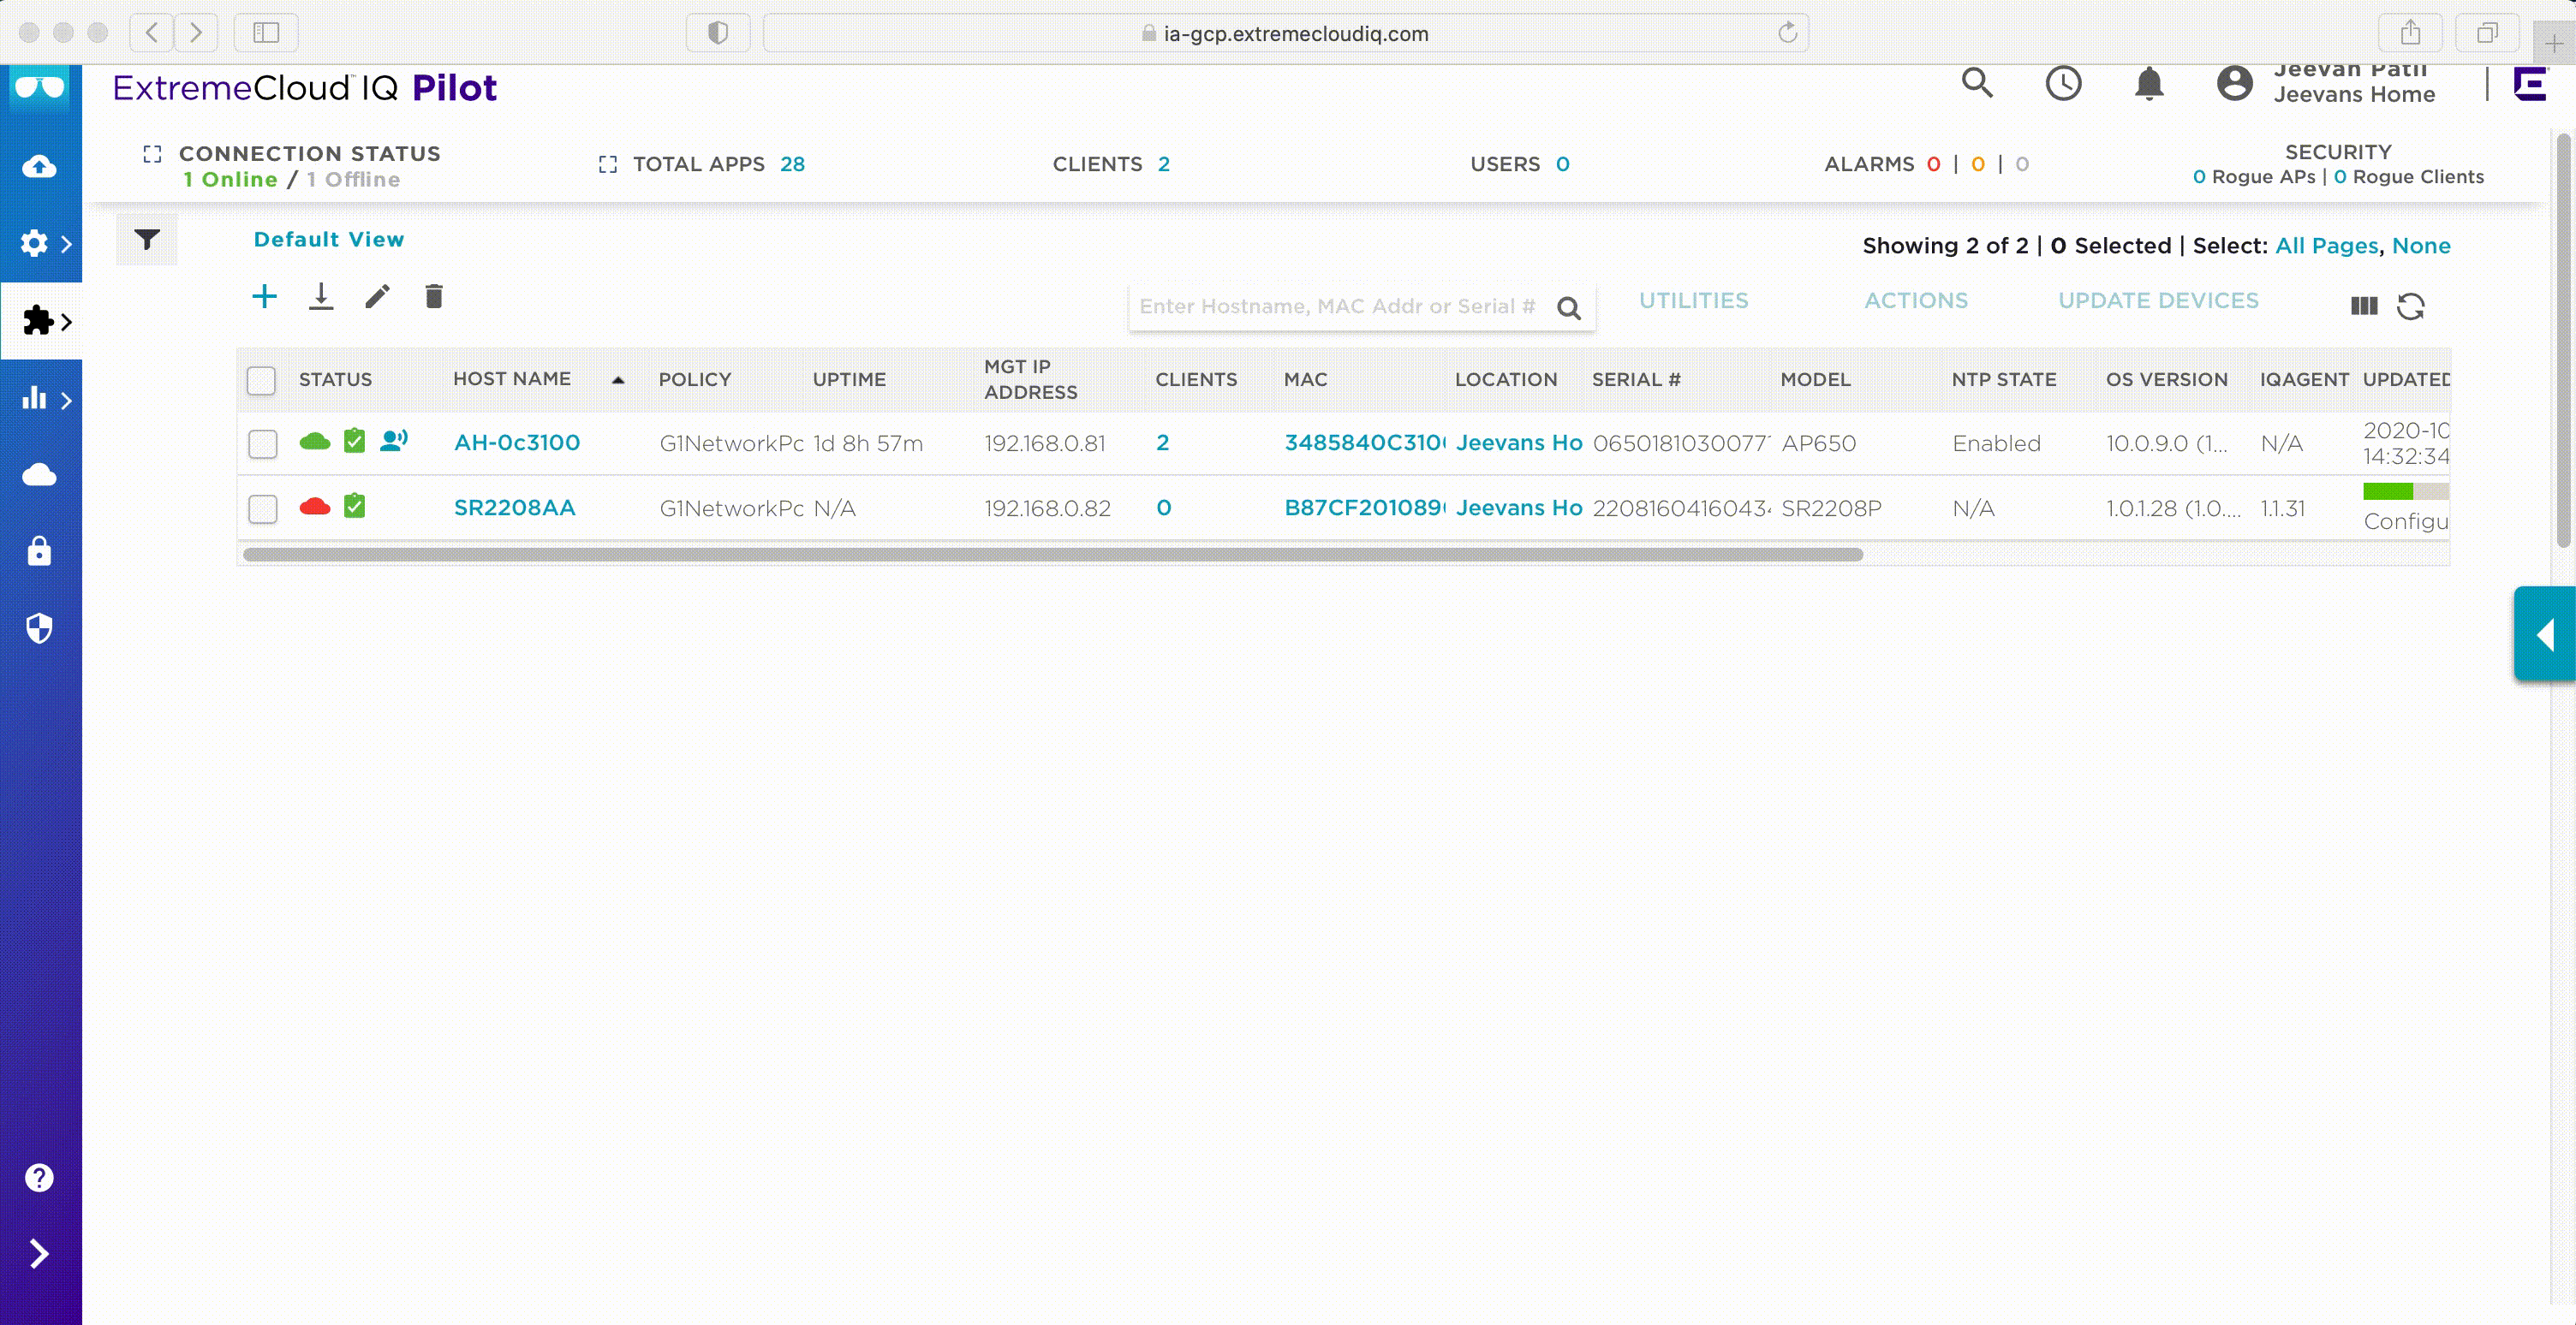Click the trash delete icon

pyautogui.click(x=434, y=297)
